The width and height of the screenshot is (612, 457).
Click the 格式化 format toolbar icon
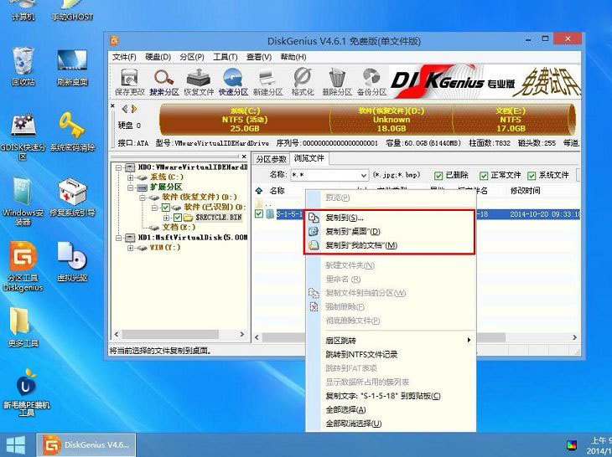click(303, 82)
